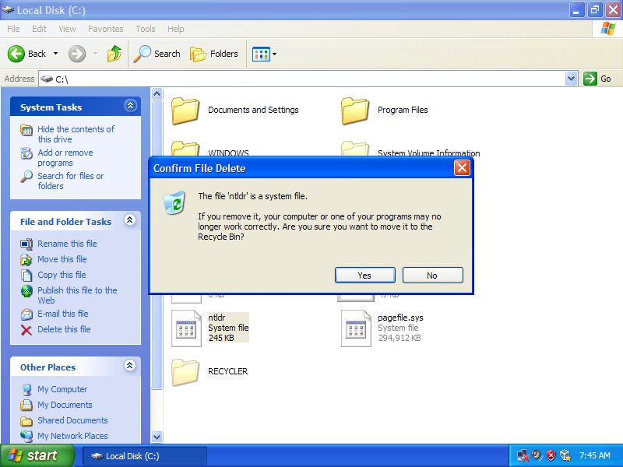The width and height of the screenshot is (623, 467).
Task: Click the recycle bin icon in dialog
Action: tap(174, 202)
